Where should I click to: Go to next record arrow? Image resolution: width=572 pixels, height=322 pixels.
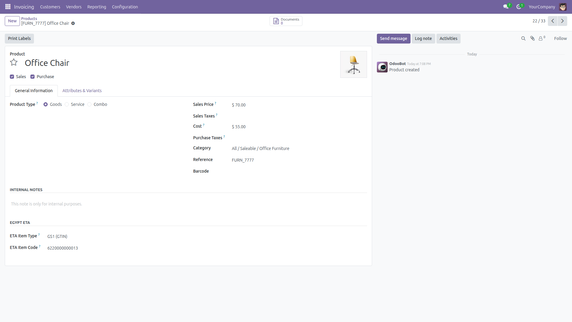[x=562, y=21]
